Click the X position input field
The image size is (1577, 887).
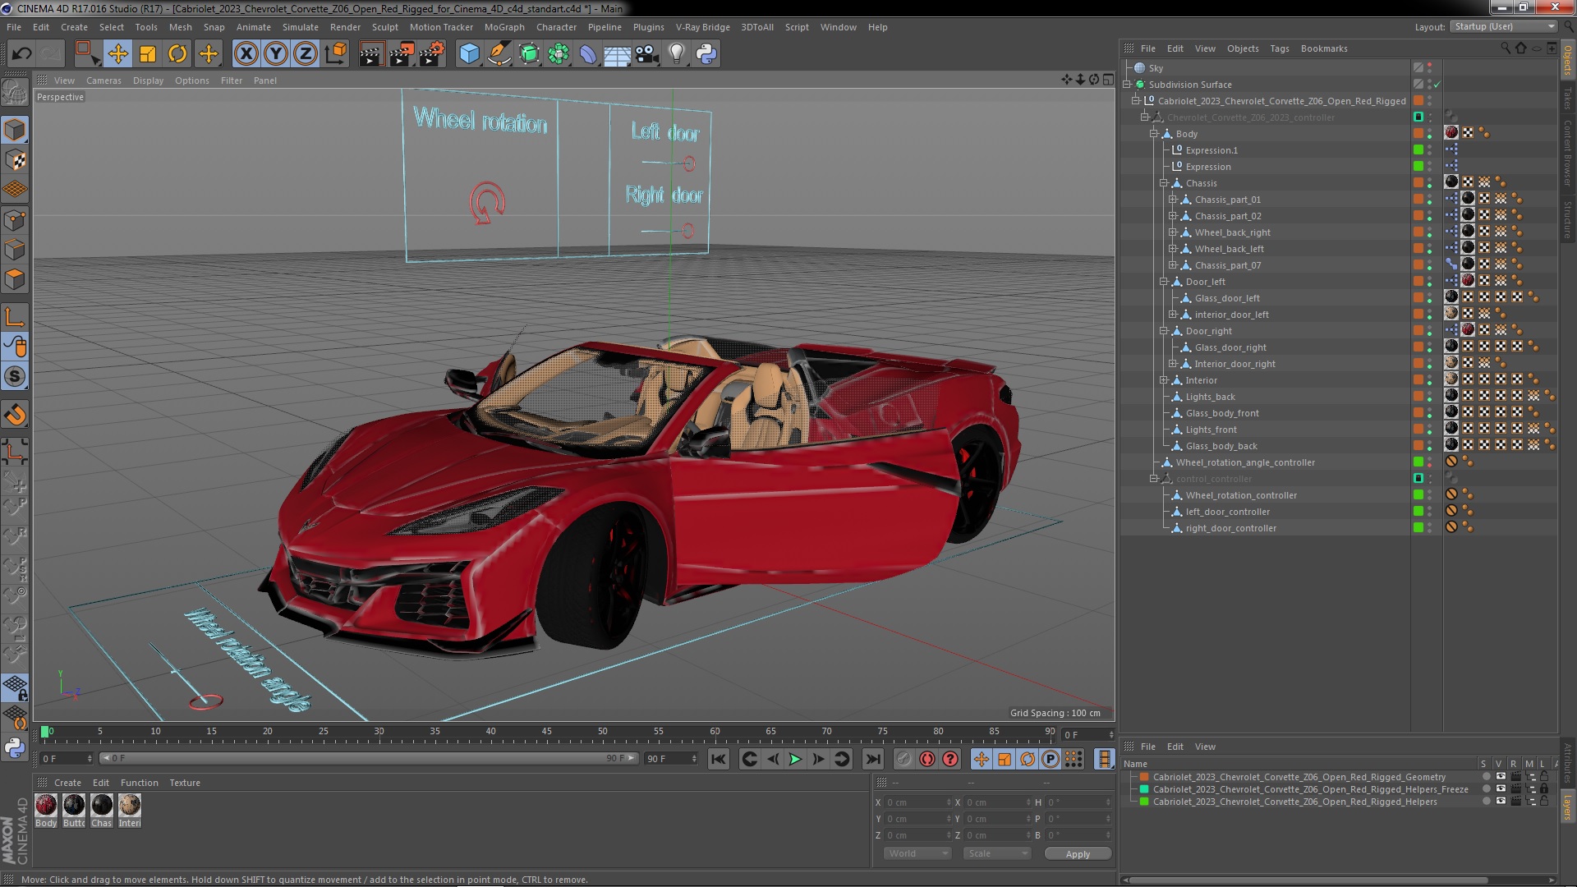point(917,802)
